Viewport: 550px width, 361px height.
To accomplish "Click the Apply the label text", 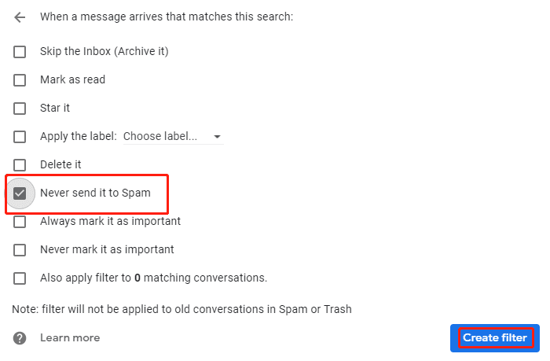I will click(x=79, y=136).
